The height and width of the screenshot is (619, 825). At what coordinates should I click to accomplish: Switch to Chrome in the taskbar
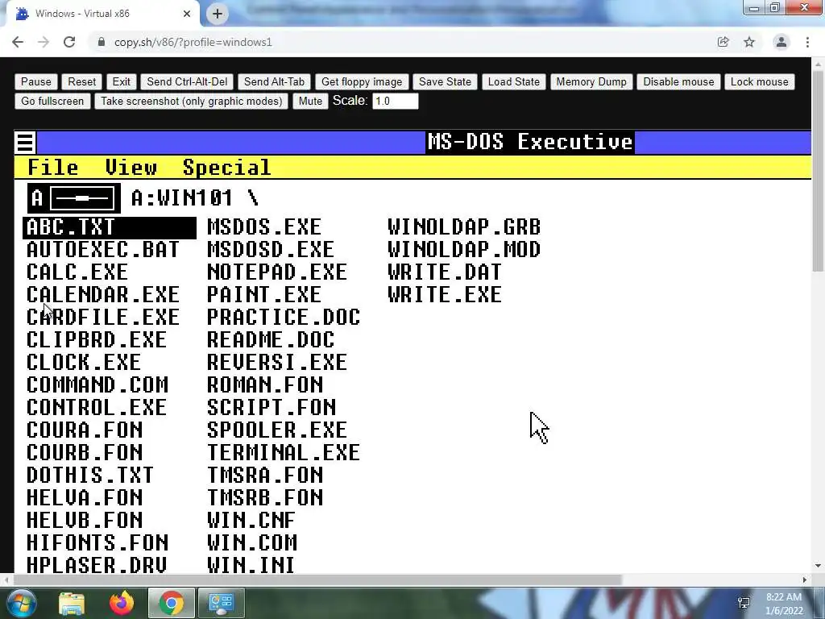(172, 603)
